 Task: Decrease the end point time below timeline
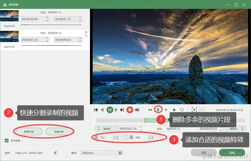coord(221,130)
